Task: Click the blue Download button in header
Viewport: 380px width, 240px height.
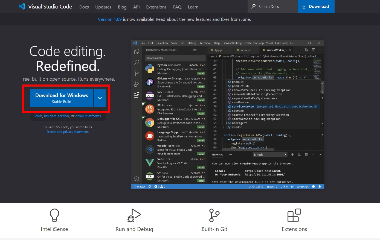Action: click(316, 6)
